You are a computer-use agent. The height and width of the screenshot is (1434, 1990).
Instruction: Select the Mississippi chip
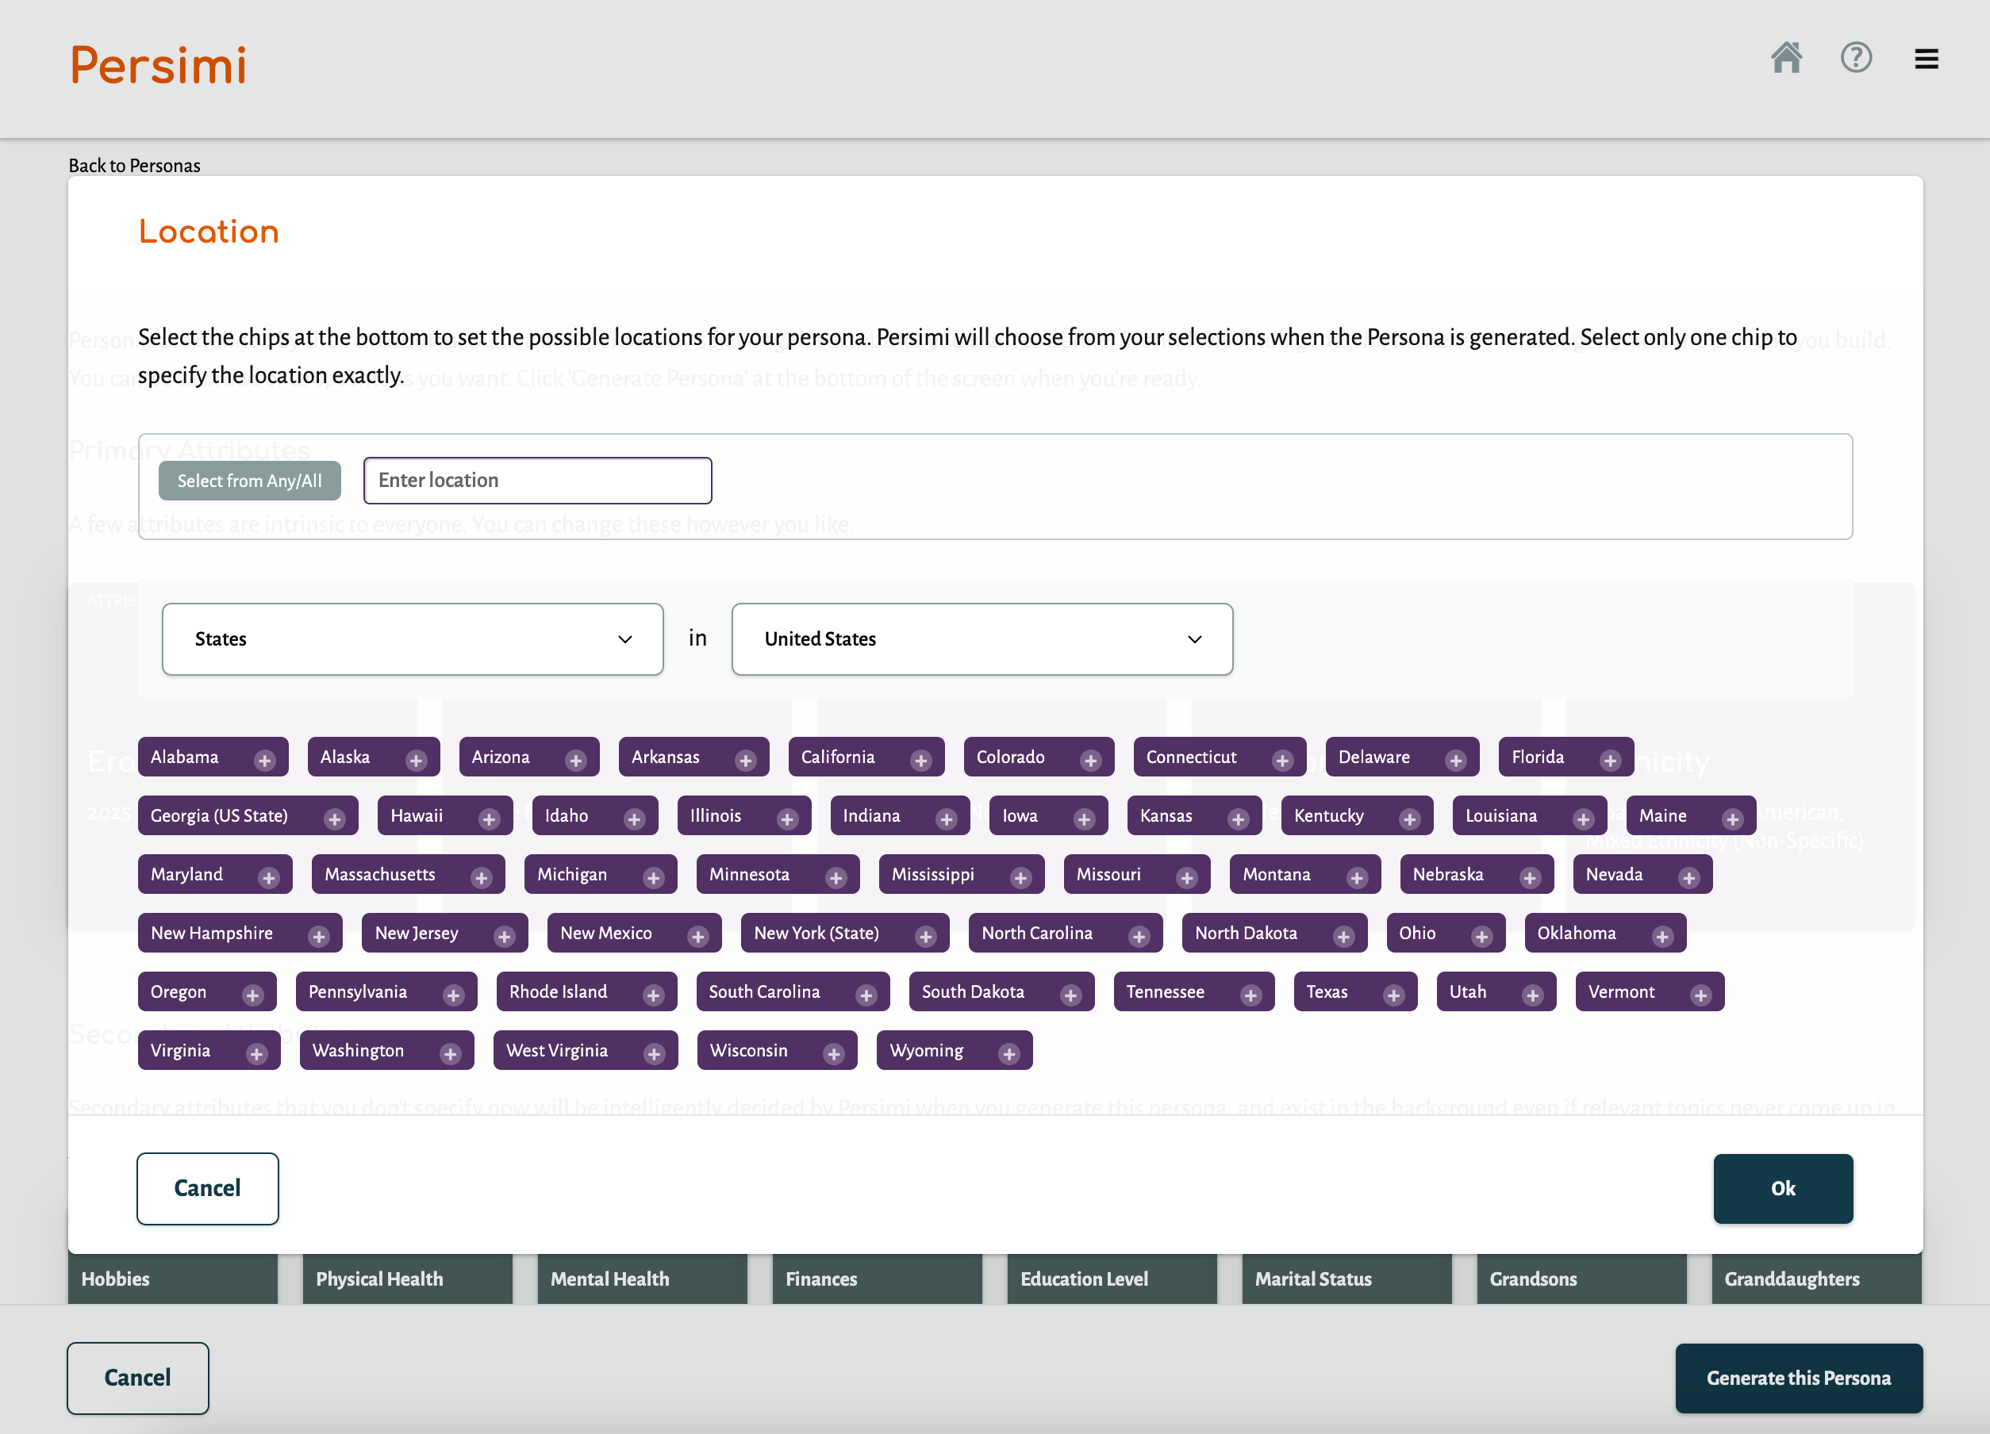tap(961, 874)
